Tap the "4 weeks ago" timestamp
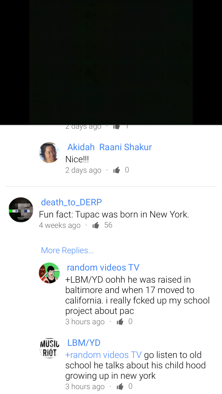Image resolution: width=222 pixels, height=394 pixels. tap(60, 225)
